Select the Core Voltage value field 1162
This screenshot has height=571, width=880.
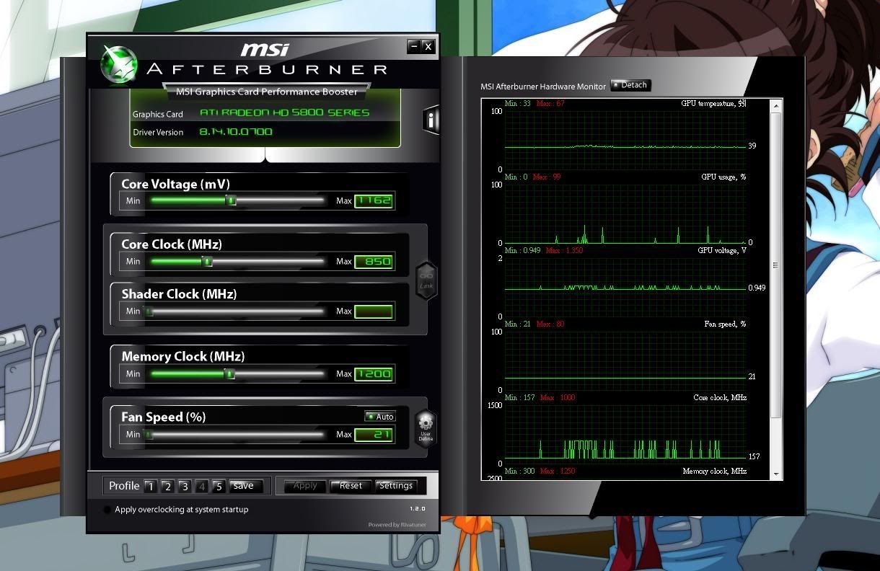[374, 200]
